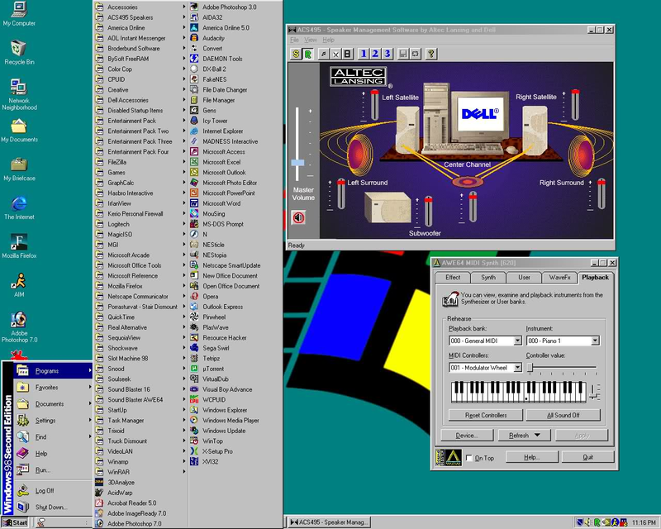Expand the Accessories folder in Programs

click(140, 7)
